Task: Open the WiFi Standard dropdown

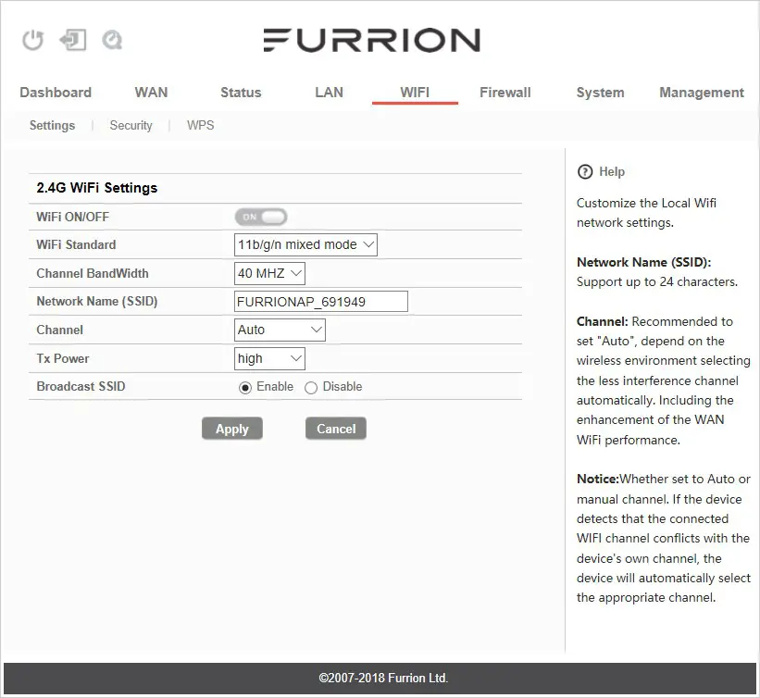Action: point(305,244)
